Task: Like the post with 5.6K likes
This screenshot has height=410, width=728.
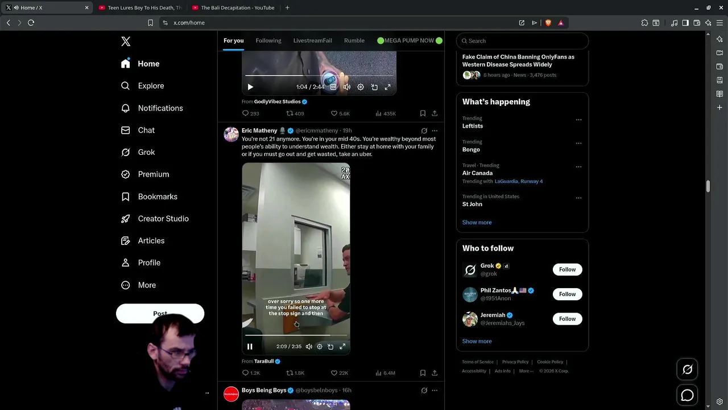Action: tap(340, 113)
